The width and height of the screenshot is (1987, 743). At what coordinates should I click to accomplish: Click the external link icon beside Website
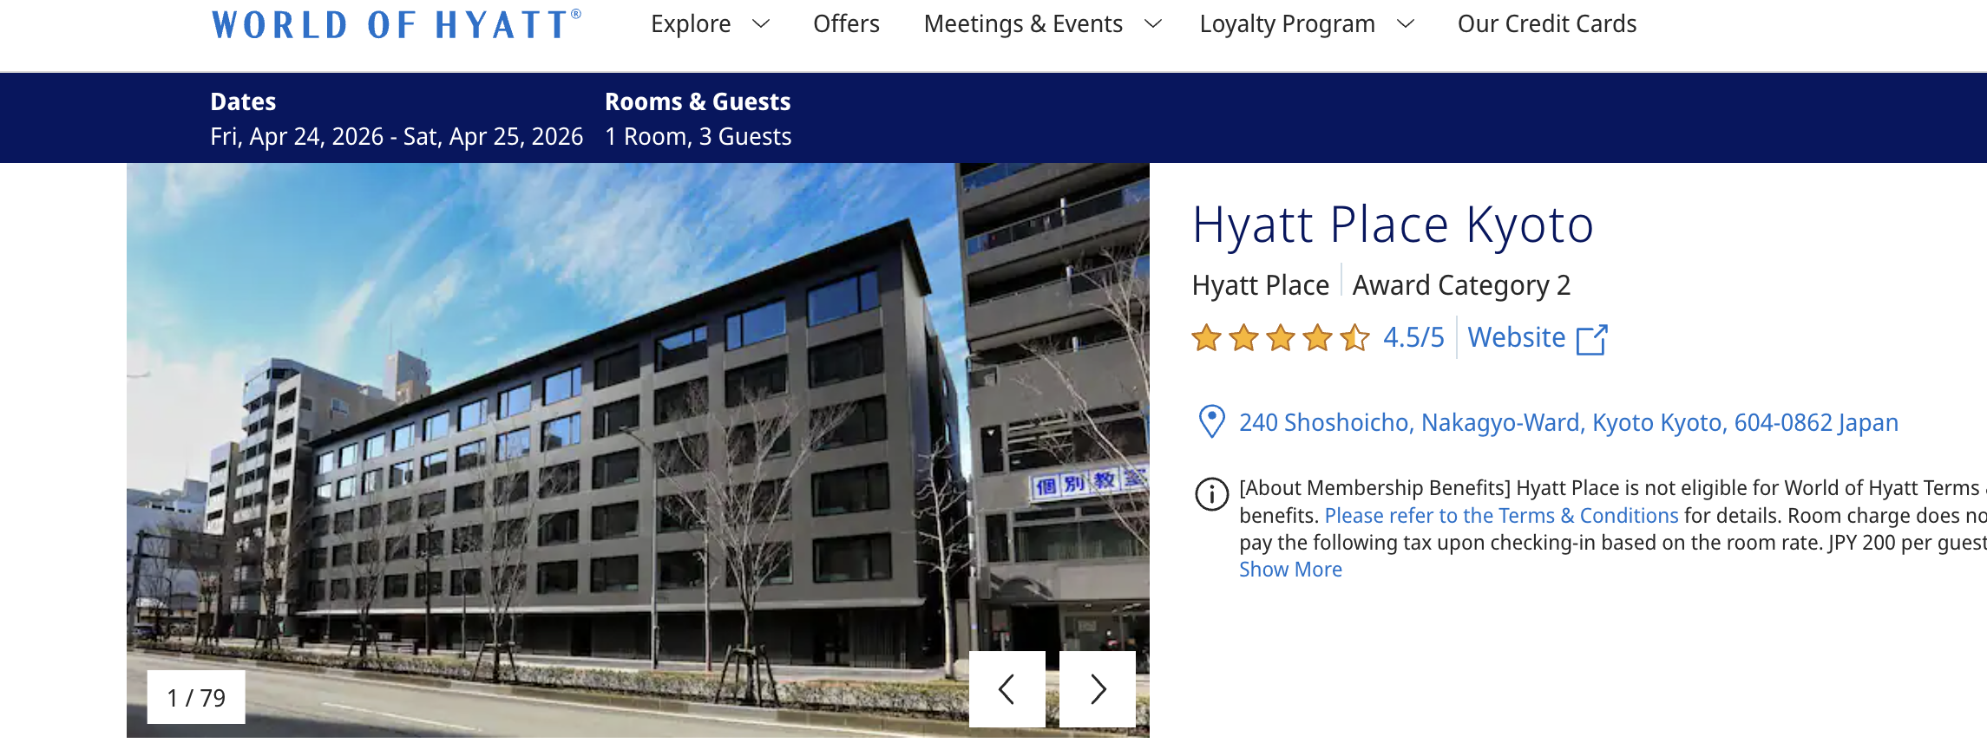pos(1592,339)
